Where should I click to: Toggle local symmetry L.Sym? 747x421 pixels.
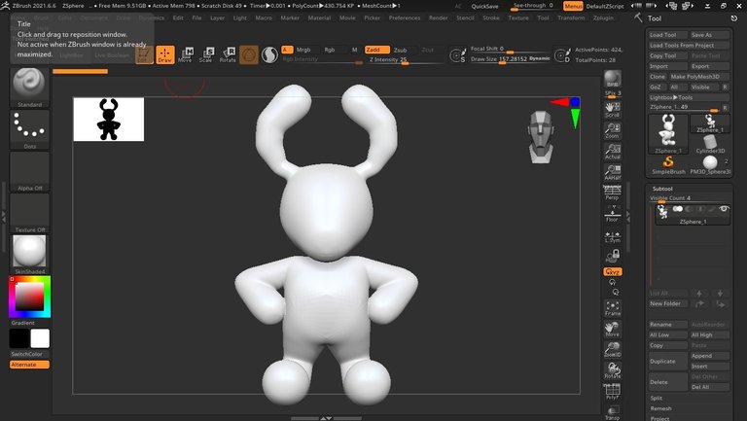pyautogui.click(x=612, y=236)
